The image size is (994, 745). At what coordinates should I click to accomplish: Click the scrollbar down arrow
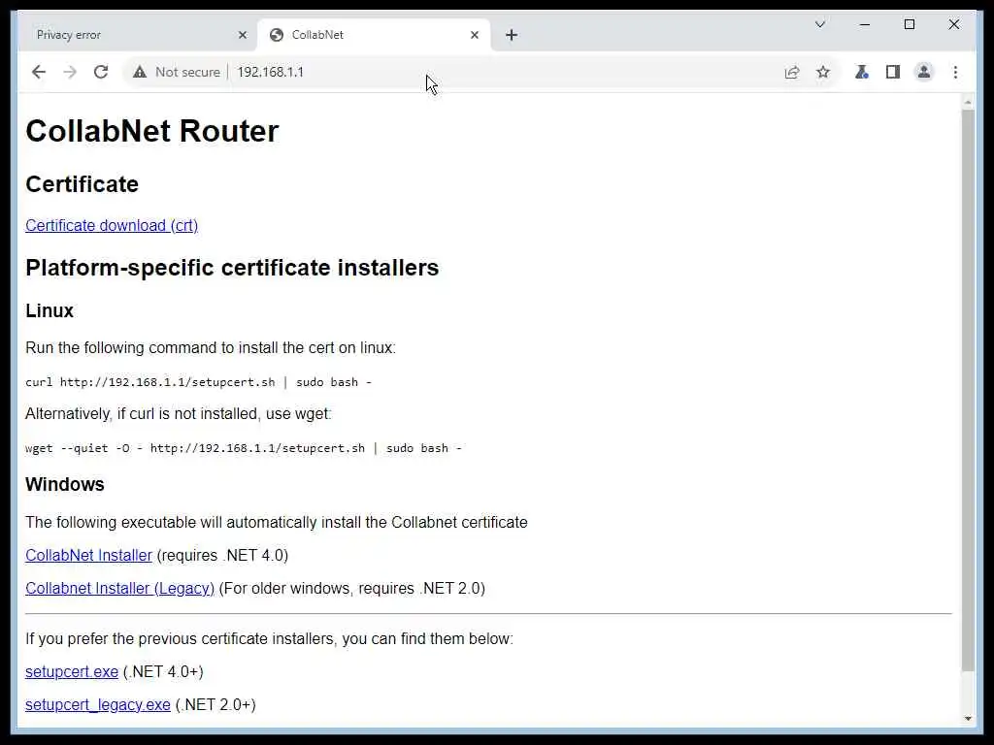(968, 719)
